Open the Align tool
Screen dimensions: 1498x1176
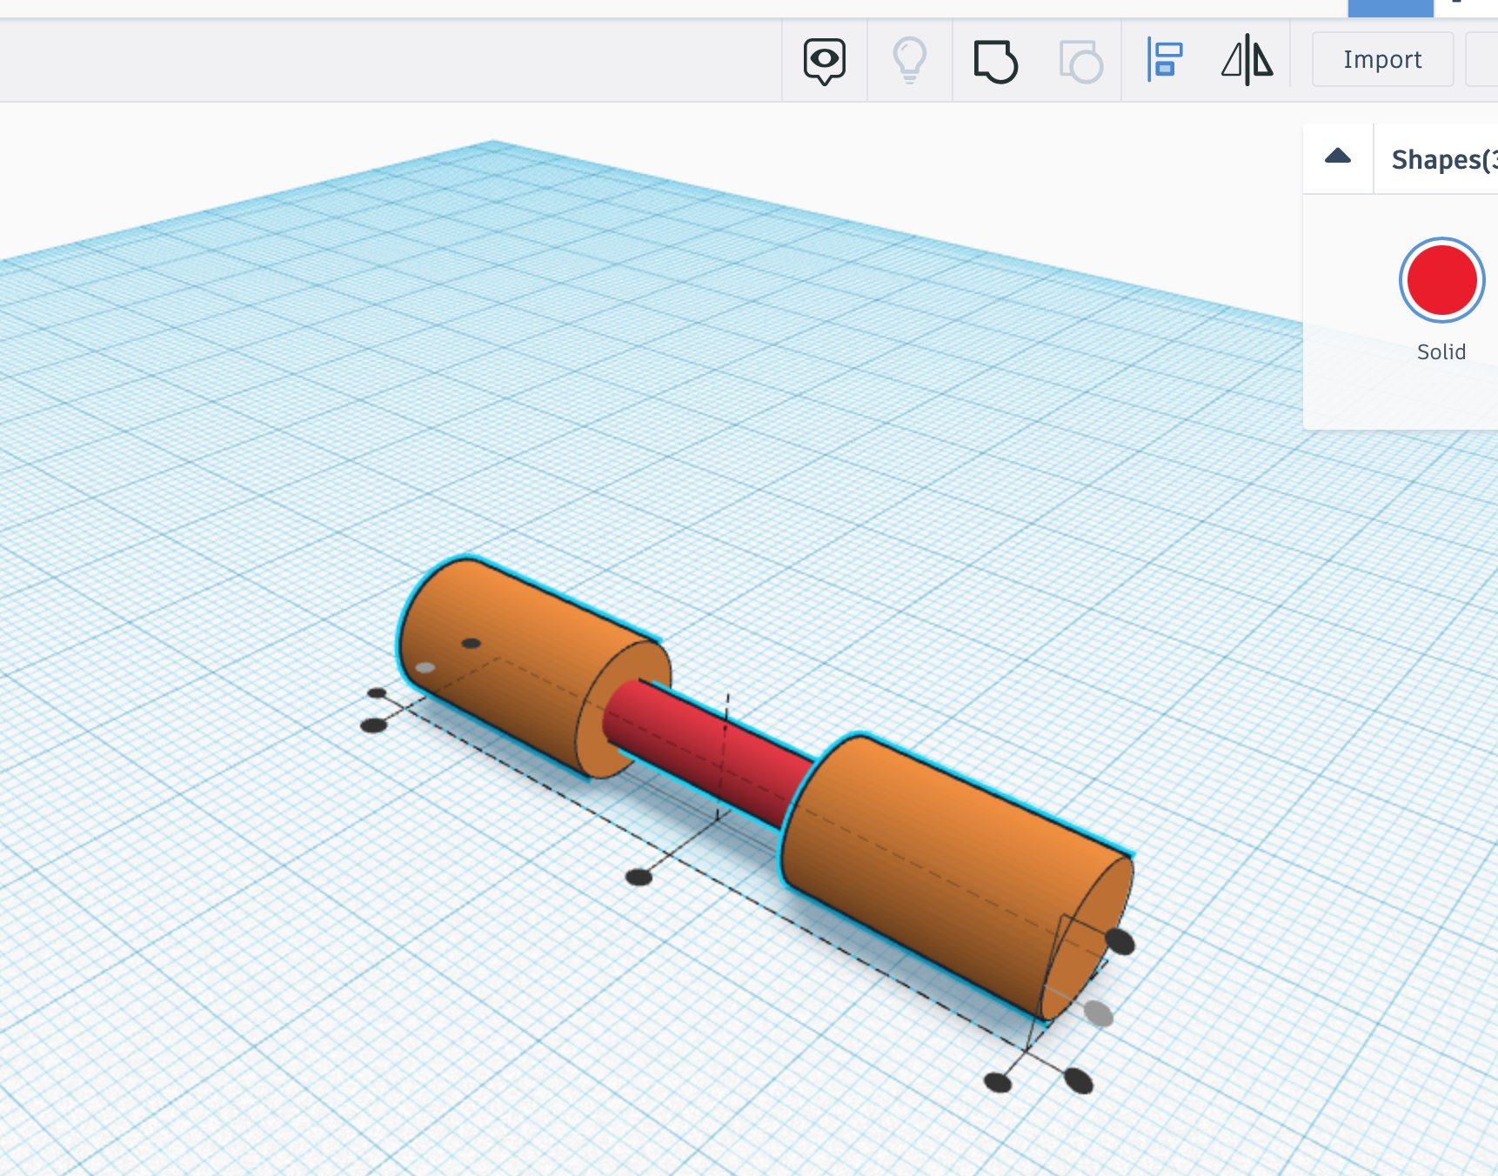(x=1166, y=61)
